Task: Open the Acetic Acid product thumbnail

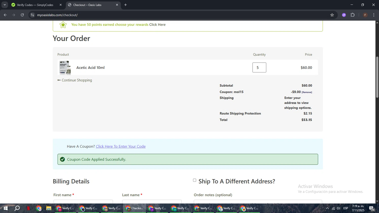Action: pos(65,68)
